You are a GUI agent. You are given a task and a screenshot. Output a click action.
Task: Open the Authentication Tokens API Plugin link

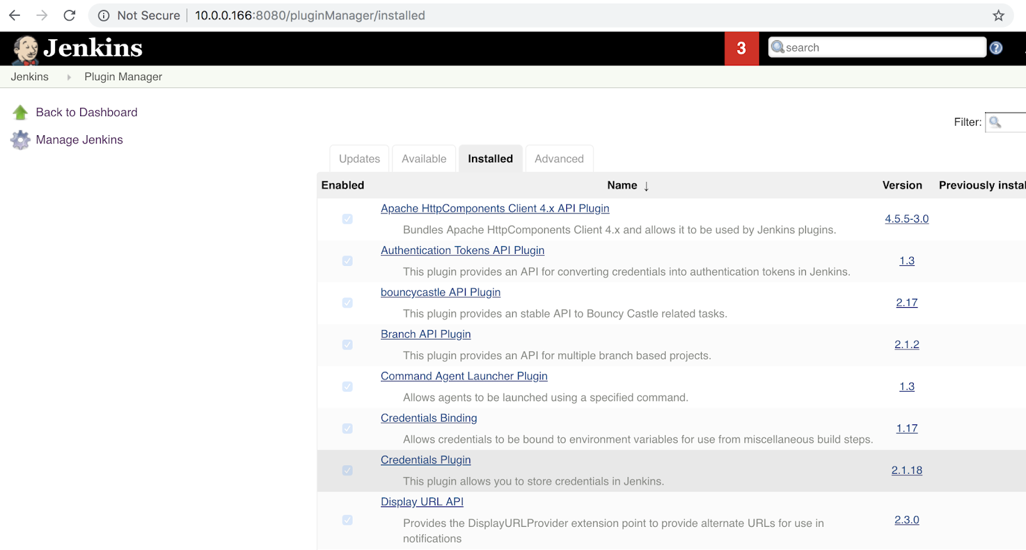tap(462, 250)
